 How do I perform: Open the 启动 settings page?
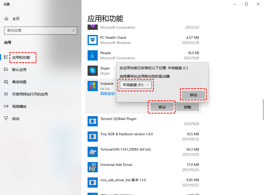coord(16,119)
